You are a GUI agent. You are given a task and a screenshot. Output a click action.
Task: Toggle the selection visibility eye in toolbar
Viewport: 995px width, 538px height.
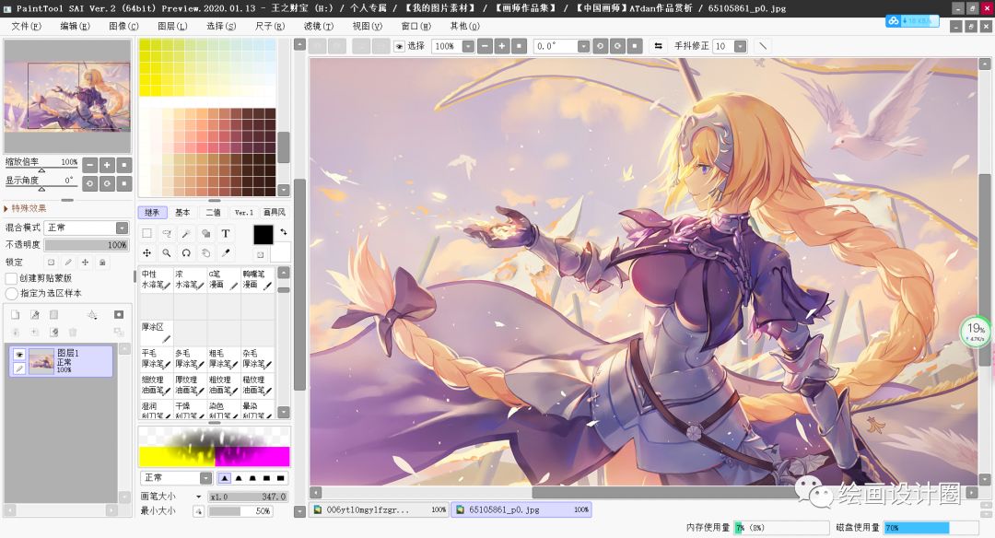point(399,46)
